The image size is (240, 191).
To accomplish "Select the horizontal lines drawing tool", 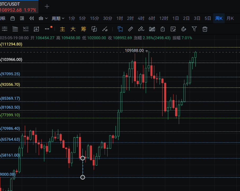I will click(5, 29).
